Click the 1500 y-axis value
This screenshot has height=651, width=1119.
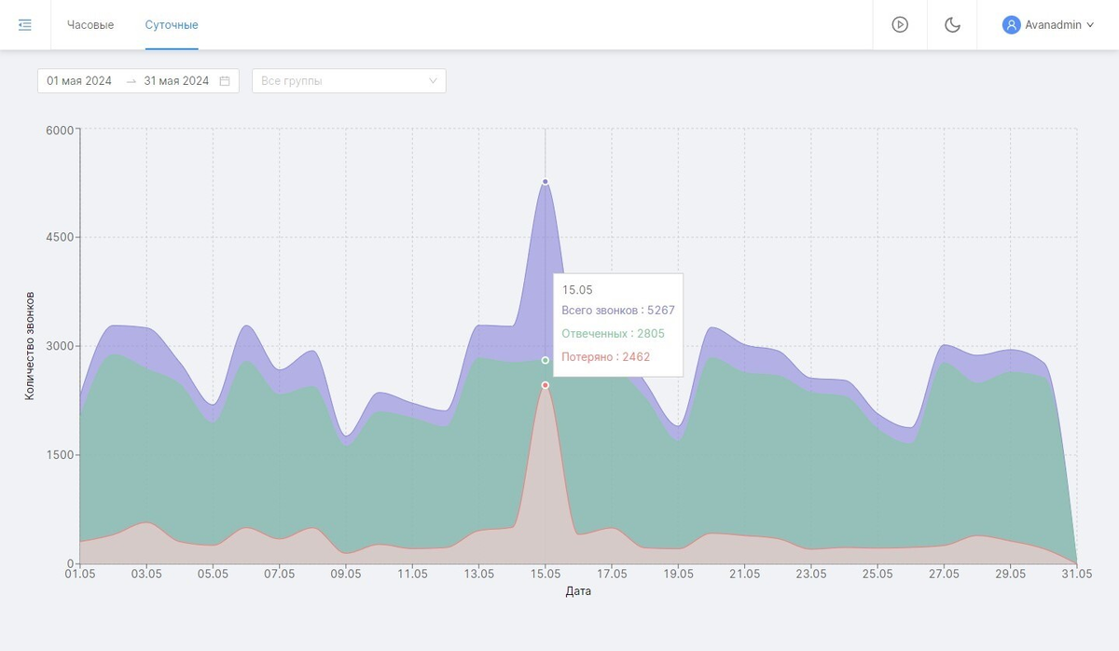[59, 455]
